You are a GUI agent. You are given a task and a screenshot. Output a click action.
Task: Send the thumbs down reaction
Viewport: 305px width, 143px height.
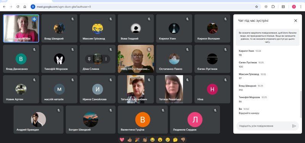coord(183,140)
